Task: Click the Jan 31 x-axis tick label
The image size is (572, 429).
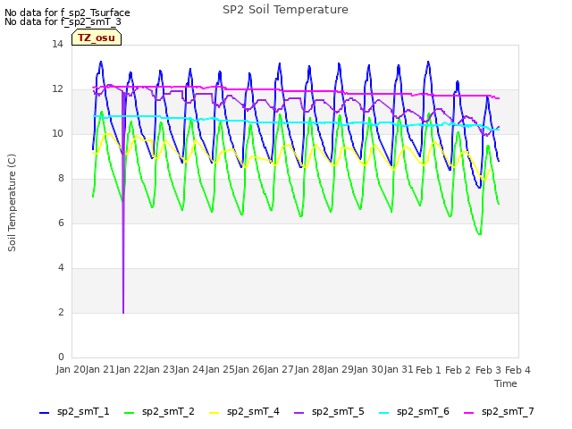Action: click(399, 370)
